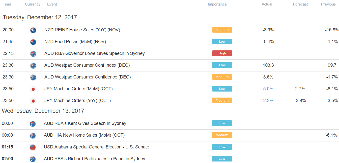Click the New Zealand flag beside Food Prices

pyautogui.click(x=33, y=42)
